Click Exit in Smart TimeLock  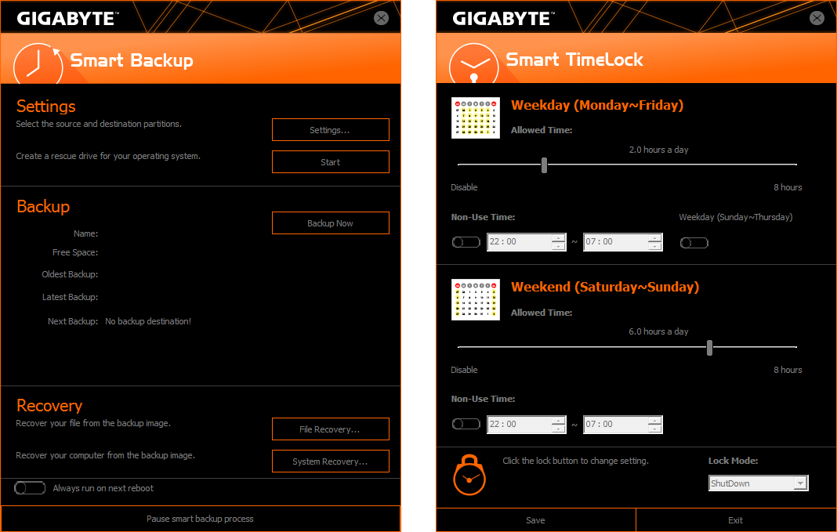click(736, 519)
